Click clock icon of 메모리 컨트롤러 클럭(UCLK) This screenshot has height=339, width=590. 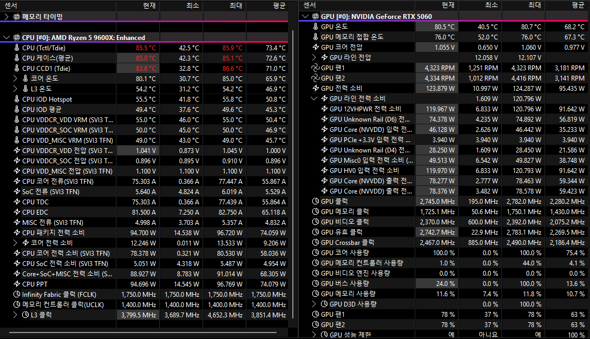(17, 304)
